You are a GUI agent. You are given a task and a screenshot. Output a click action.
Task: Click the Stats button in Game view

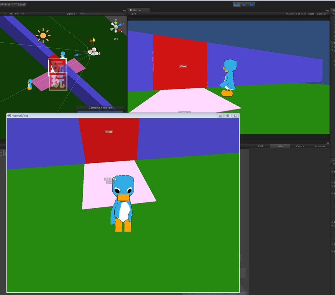(x=311, y=14)
